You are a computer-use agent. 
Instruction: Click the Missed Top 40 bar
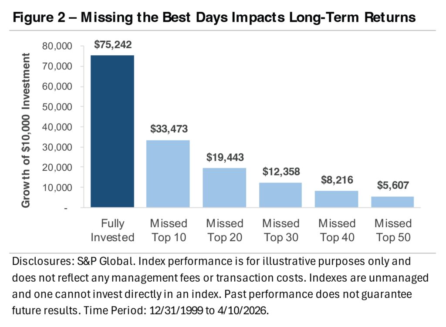pos(337,199)
